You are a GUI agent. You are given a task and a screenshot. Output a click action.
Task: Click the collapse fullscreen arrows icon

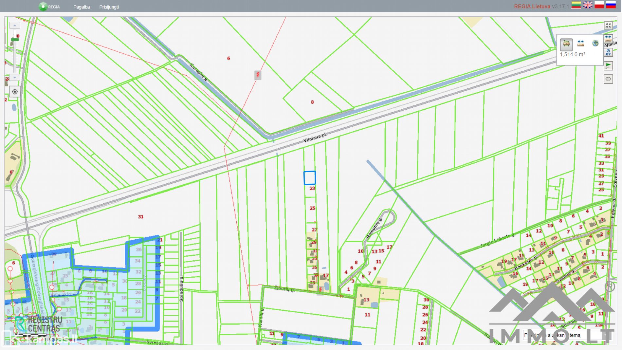point(608,26)
